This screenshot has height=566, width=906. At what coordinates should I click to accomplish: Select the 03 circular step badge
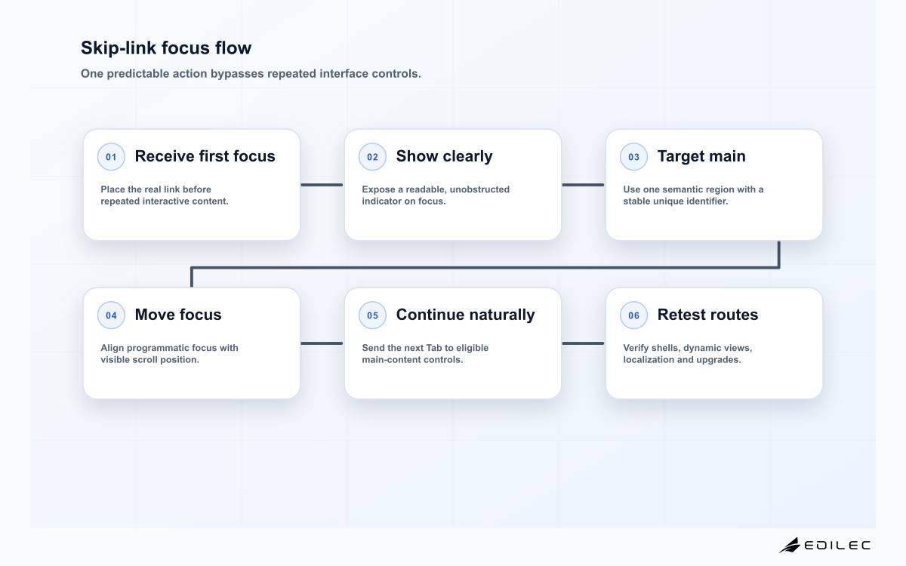pyautogui.click(x=633, y=157)
